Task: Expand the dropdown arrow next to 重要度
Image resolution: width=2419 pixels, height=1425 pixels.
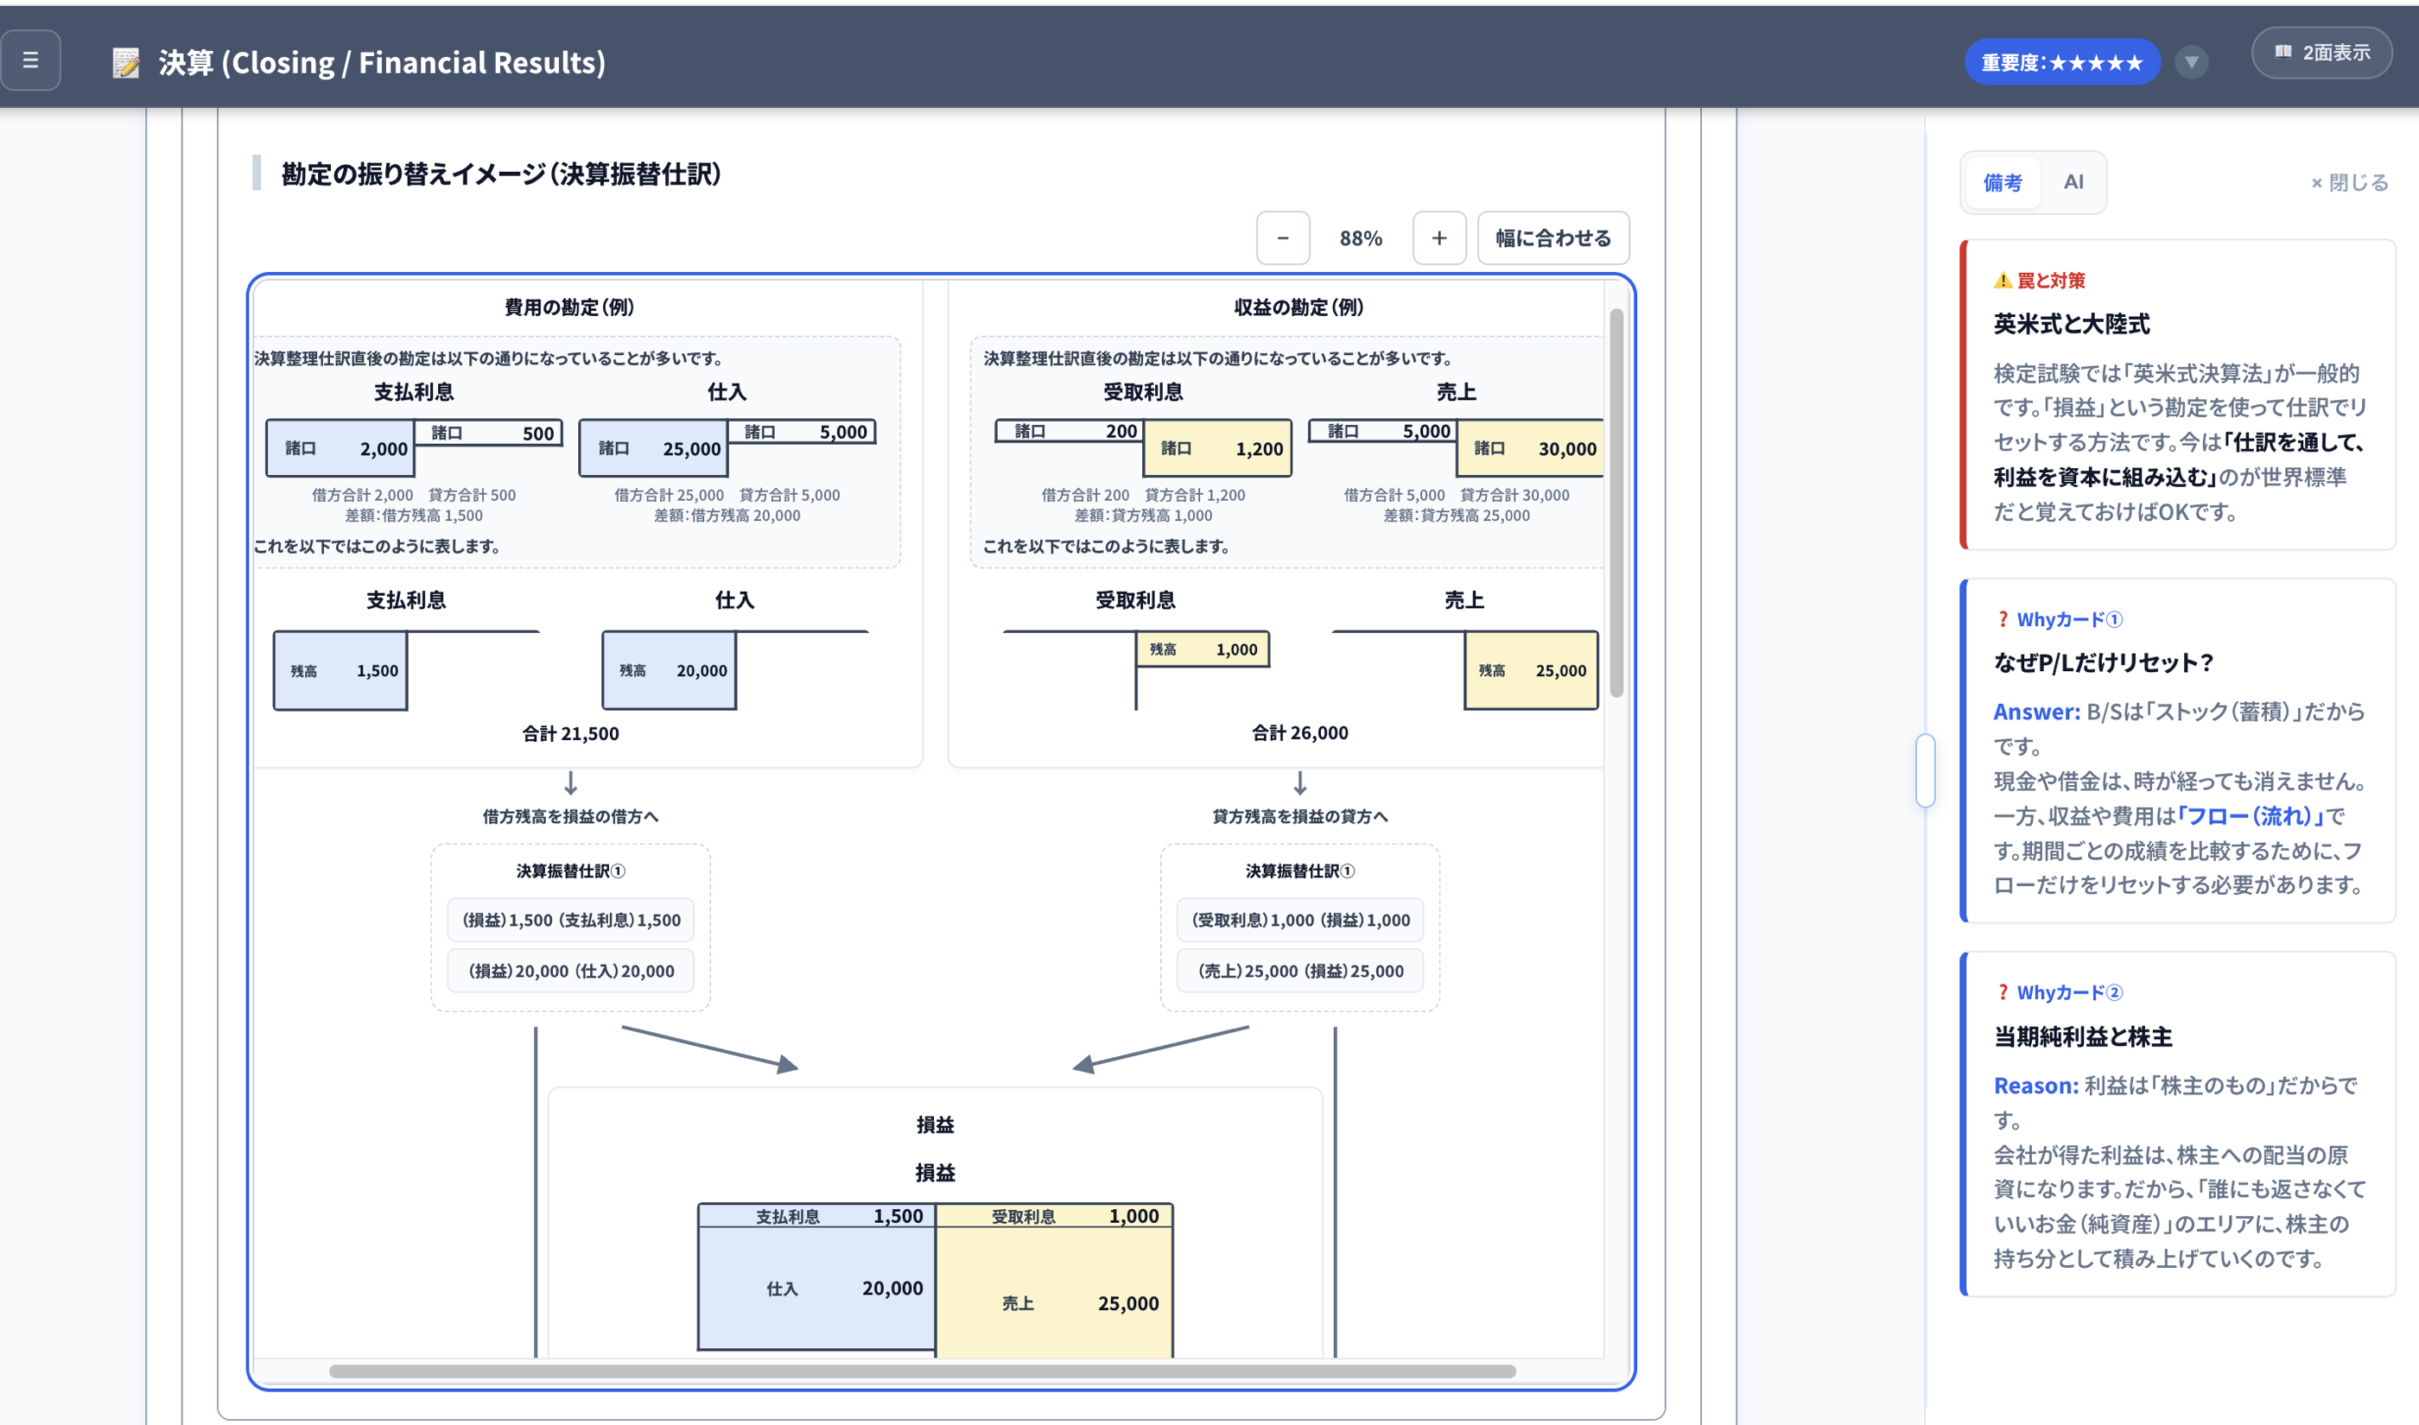Action: pyautogui.click(x=2190, y=62)
